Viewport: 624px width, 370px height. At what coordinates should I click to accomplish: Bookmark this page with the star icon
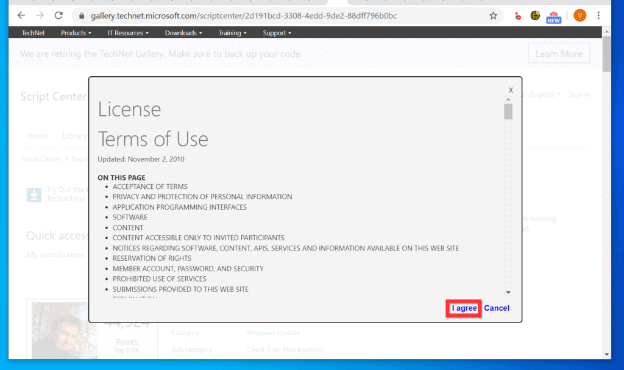pyautogui.click(x=493, y=15)
